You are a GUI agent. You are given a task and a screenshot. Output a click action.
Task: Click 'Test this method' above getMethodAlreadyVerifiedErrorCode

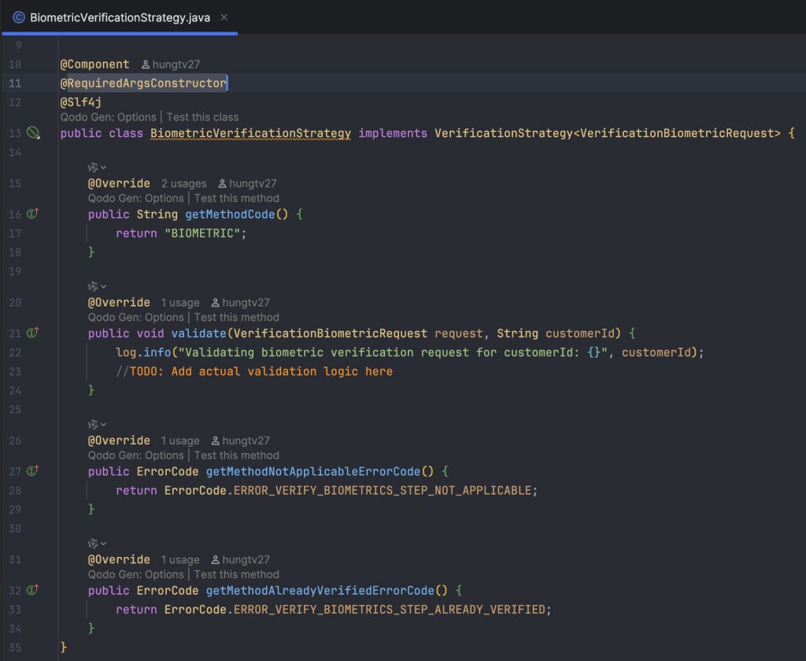click(236, 574)
